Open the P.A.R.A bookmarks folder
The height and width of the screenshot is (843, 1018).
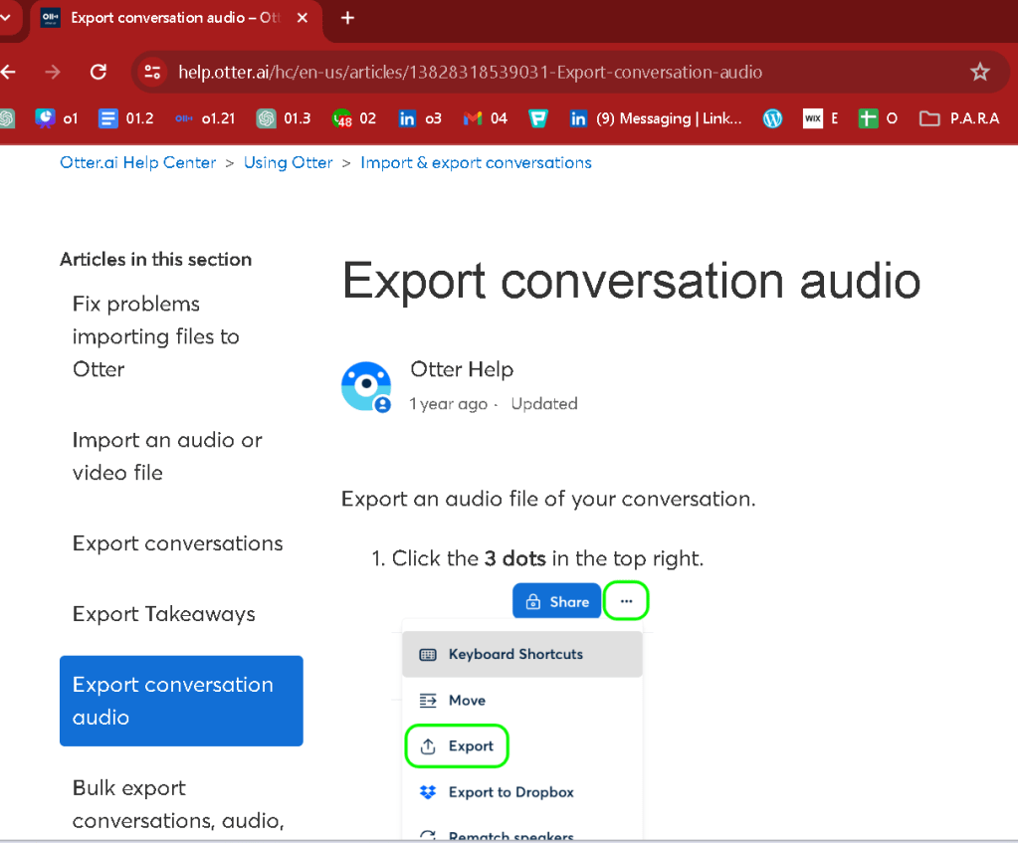pyautogui.click(x=959, y=118)
